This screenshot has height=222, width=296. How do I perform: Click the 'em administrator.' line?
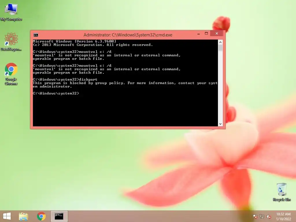click(x=52, y=86)
